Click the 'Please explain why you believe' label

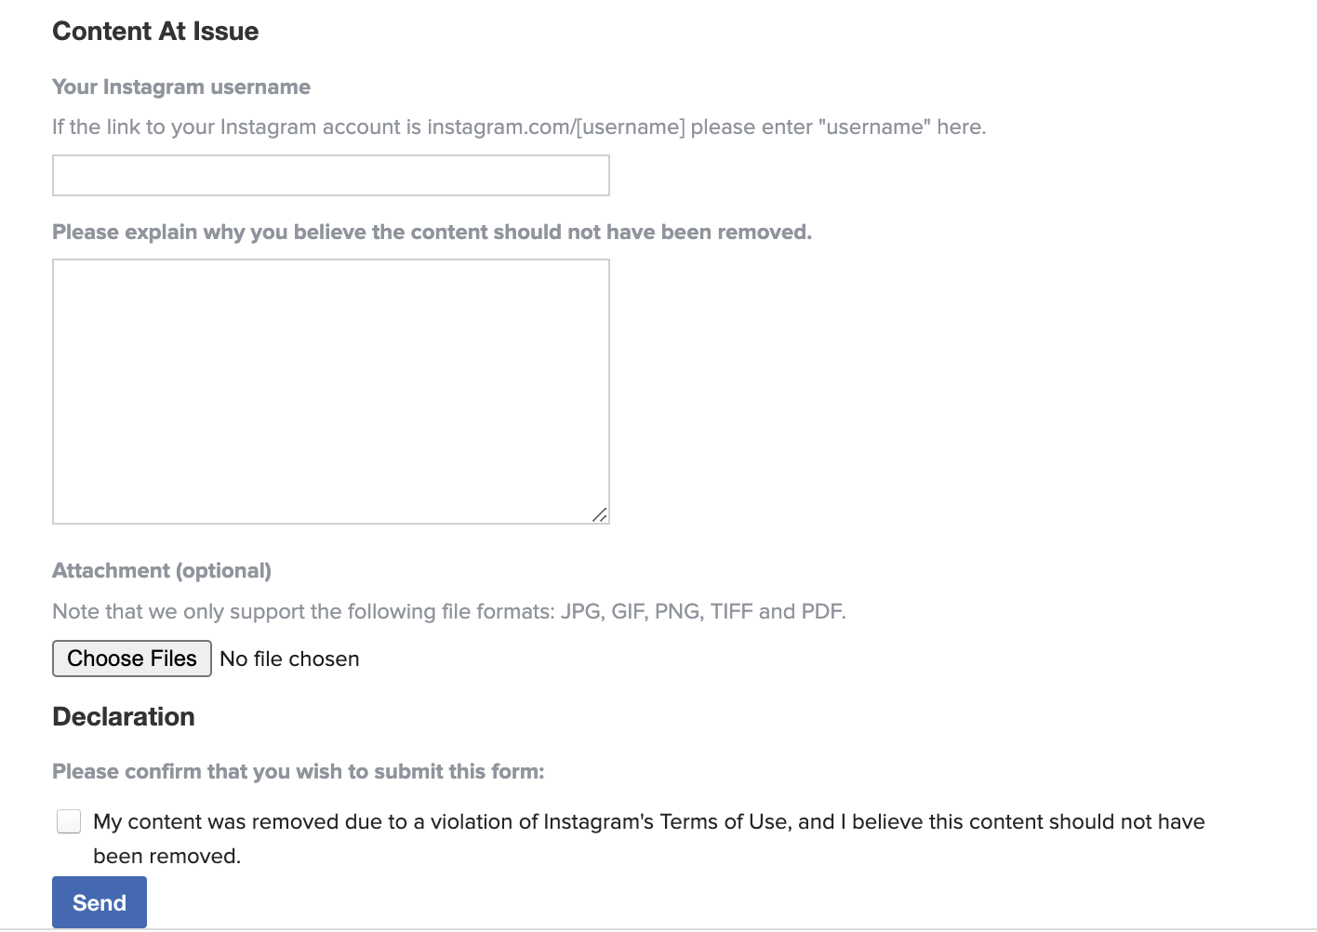432,232
